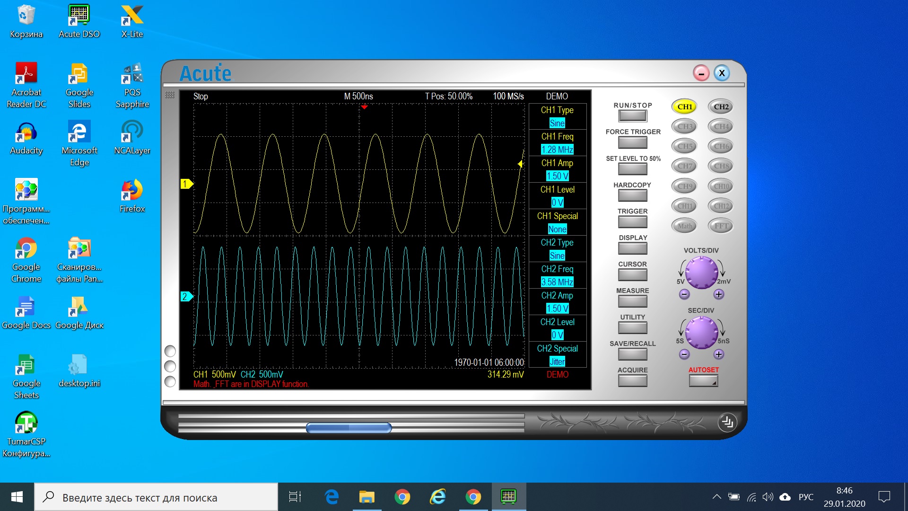Change CH1 Type Sine value
The image size is (908, 511).
pyautogui.click(x=557, y=123)
